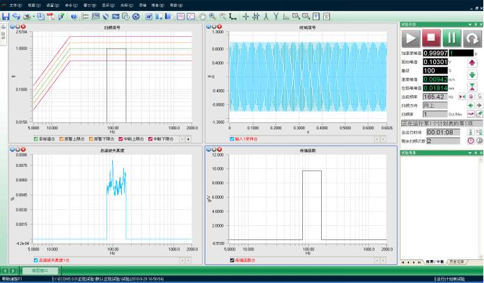Decrease level with the green down arrow
This screenshot has width=484, height=283.
click(x=471, y=75)
